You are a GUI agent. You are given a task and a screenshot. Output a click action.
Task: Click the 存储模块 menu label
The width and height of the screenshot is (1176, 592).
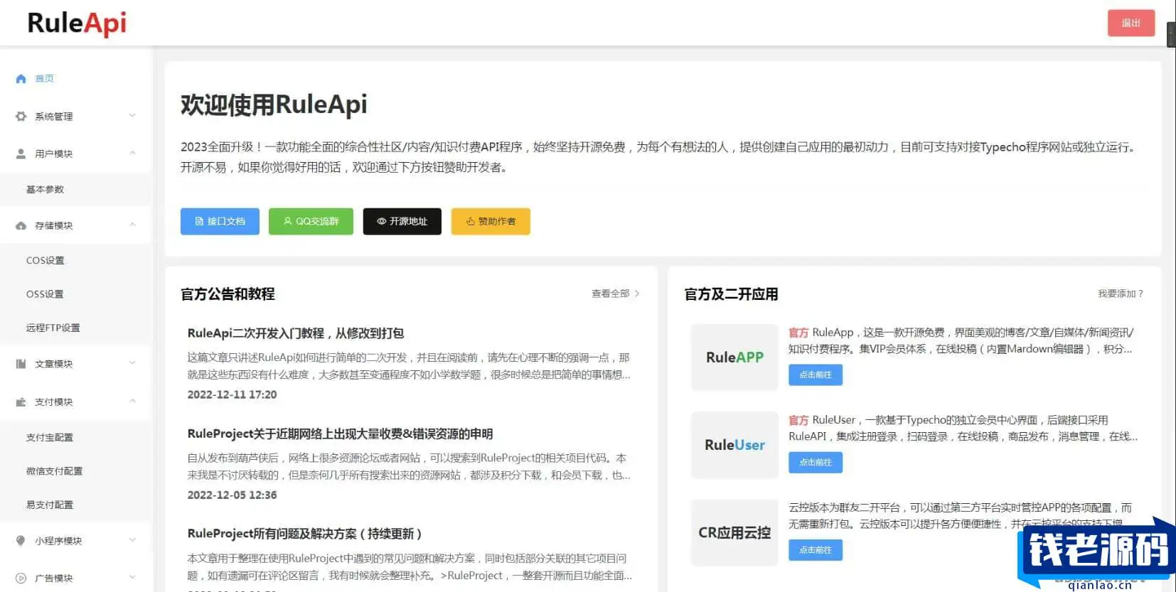(54, 225)
